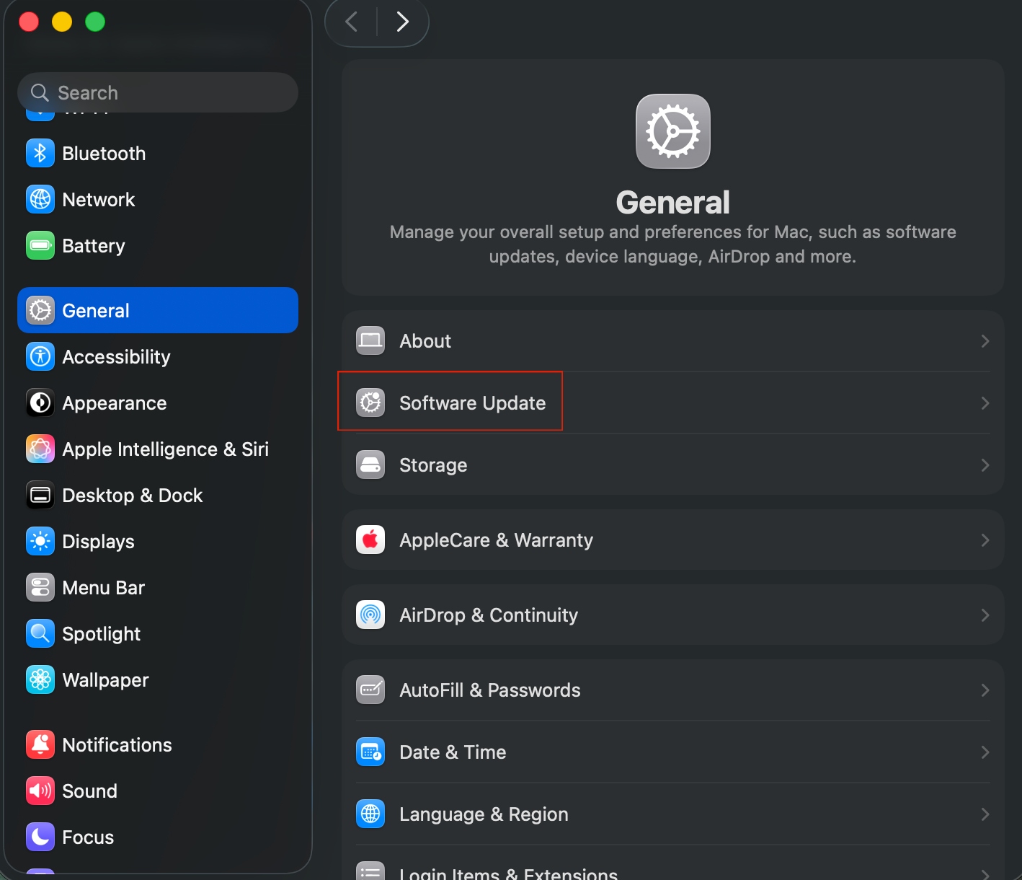Open Login Items & Extensions row
The height and width of the screenshot is (880, 1022).
[673, 864]
